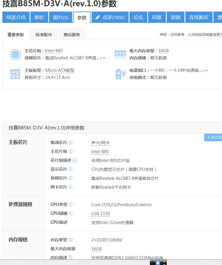The image size is (222, 265).
Task: Click the value 支持Intel 22nm处理器
Action: pos(112,223)
